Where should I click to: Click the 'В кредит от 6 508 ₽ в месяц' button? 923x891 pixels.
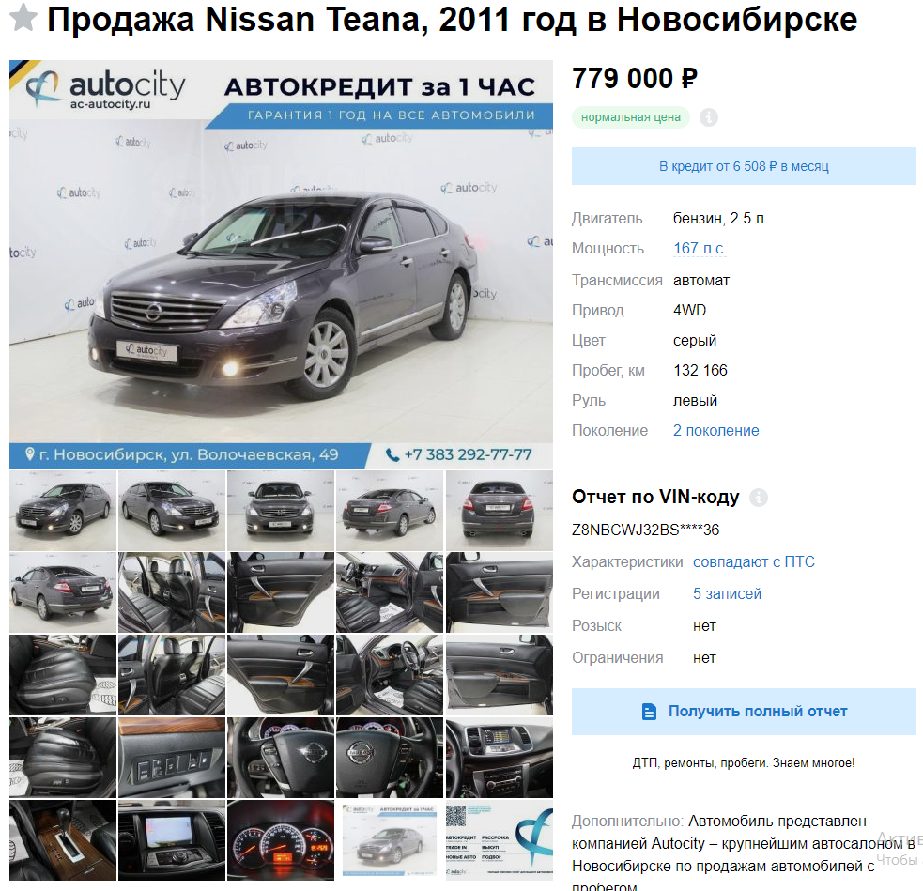pos(744,166)
